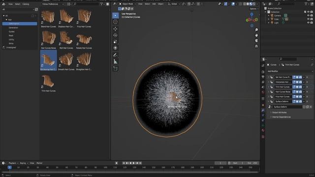Click the pan hand icon in viewport
This screenshot has width=315, height=177.
tap(256, 35)
